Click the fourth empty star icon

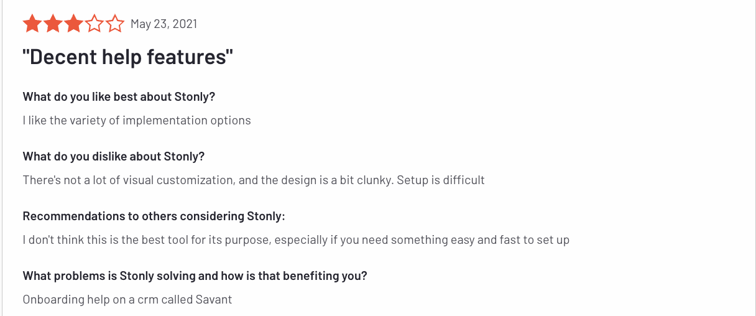click(x=94, y=24)
